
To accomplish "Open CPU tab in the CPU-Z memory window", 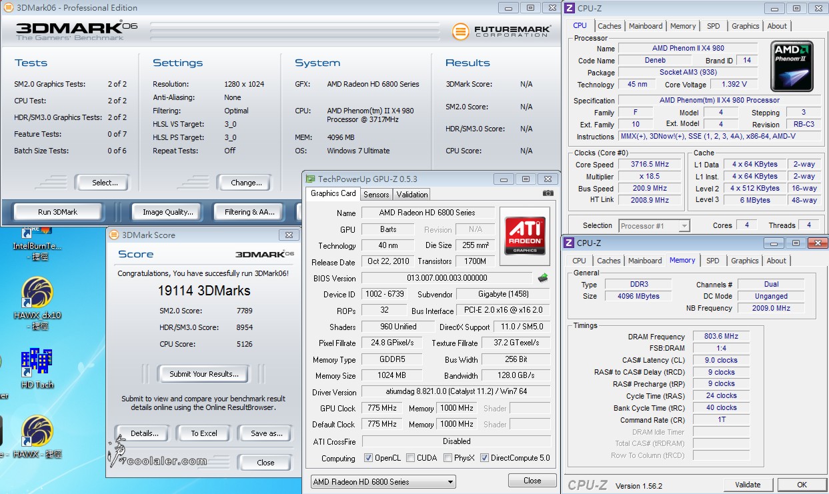I will 580,261.
